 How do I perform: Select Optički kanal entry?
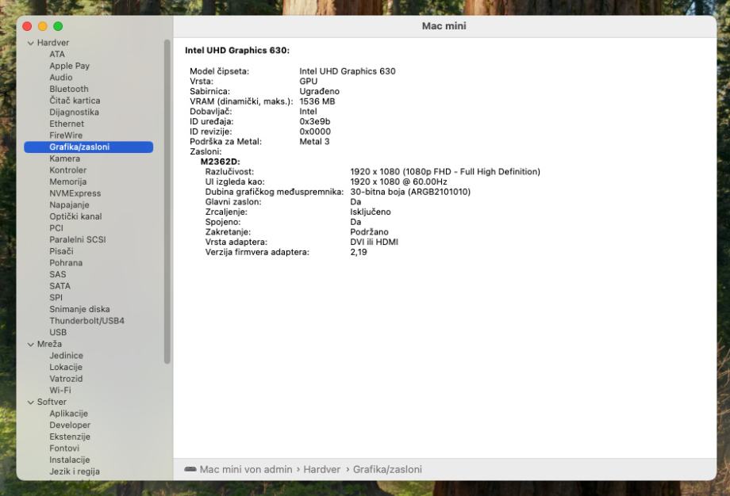tap(75, 216)
